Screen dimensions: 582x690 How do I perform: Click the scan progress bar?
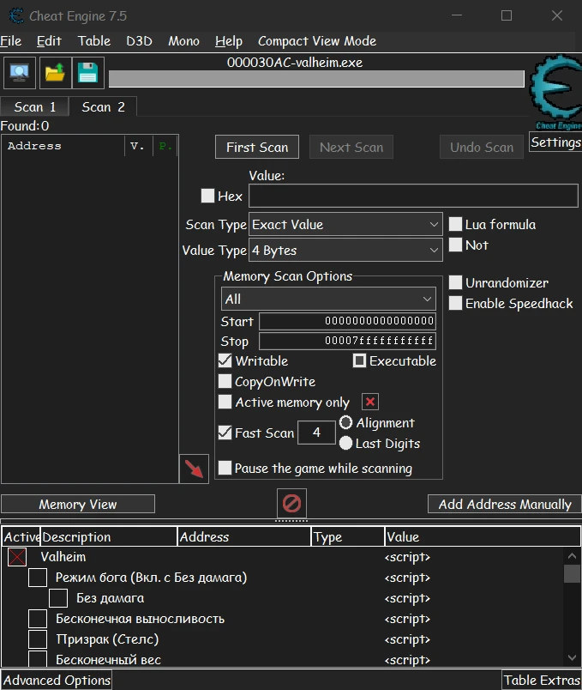[316, 79]
